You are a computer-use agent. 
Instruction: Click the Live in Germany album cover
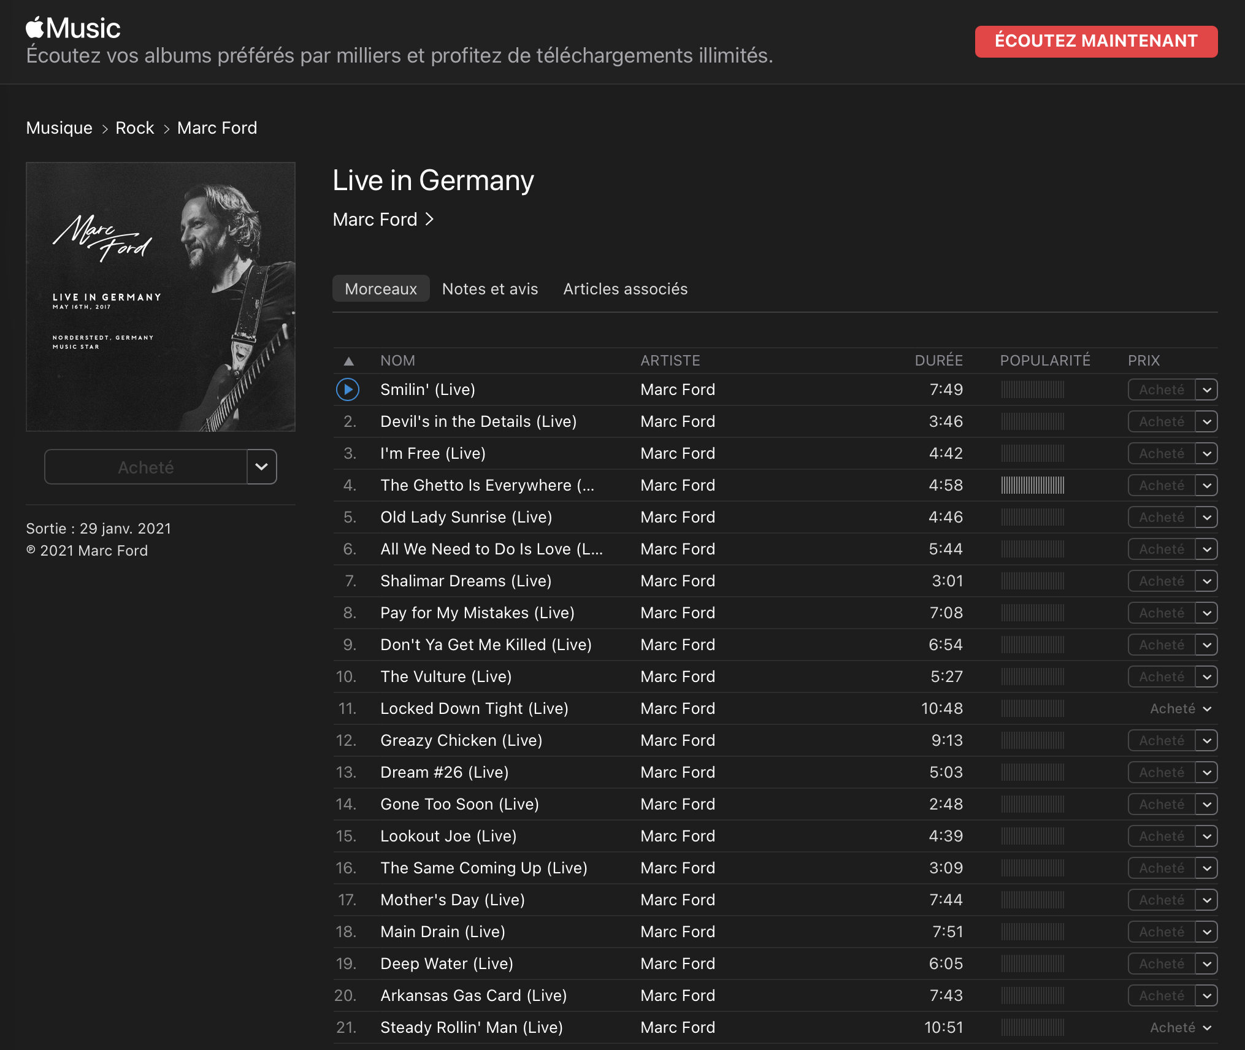161,297
